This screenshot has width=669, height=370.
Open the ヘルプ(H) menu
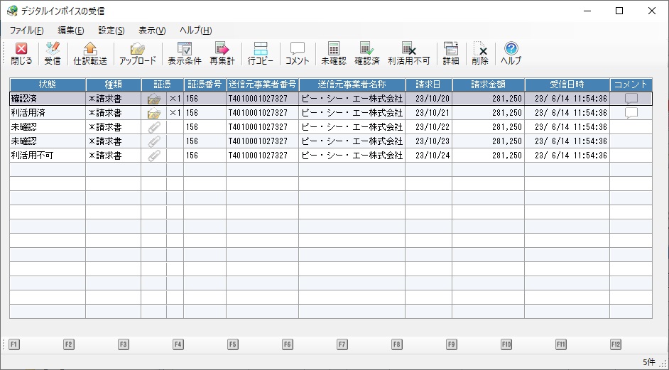coord(196,31)
